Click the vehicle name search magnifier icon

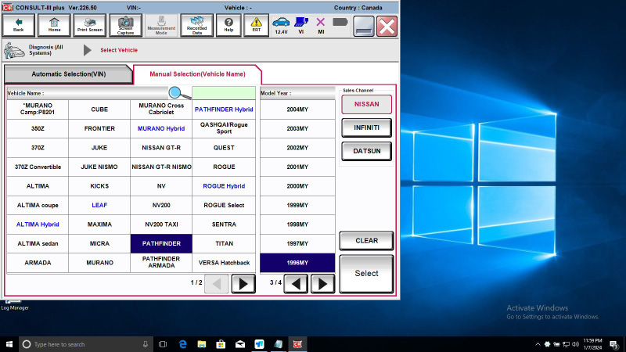[x=179, y=93]
